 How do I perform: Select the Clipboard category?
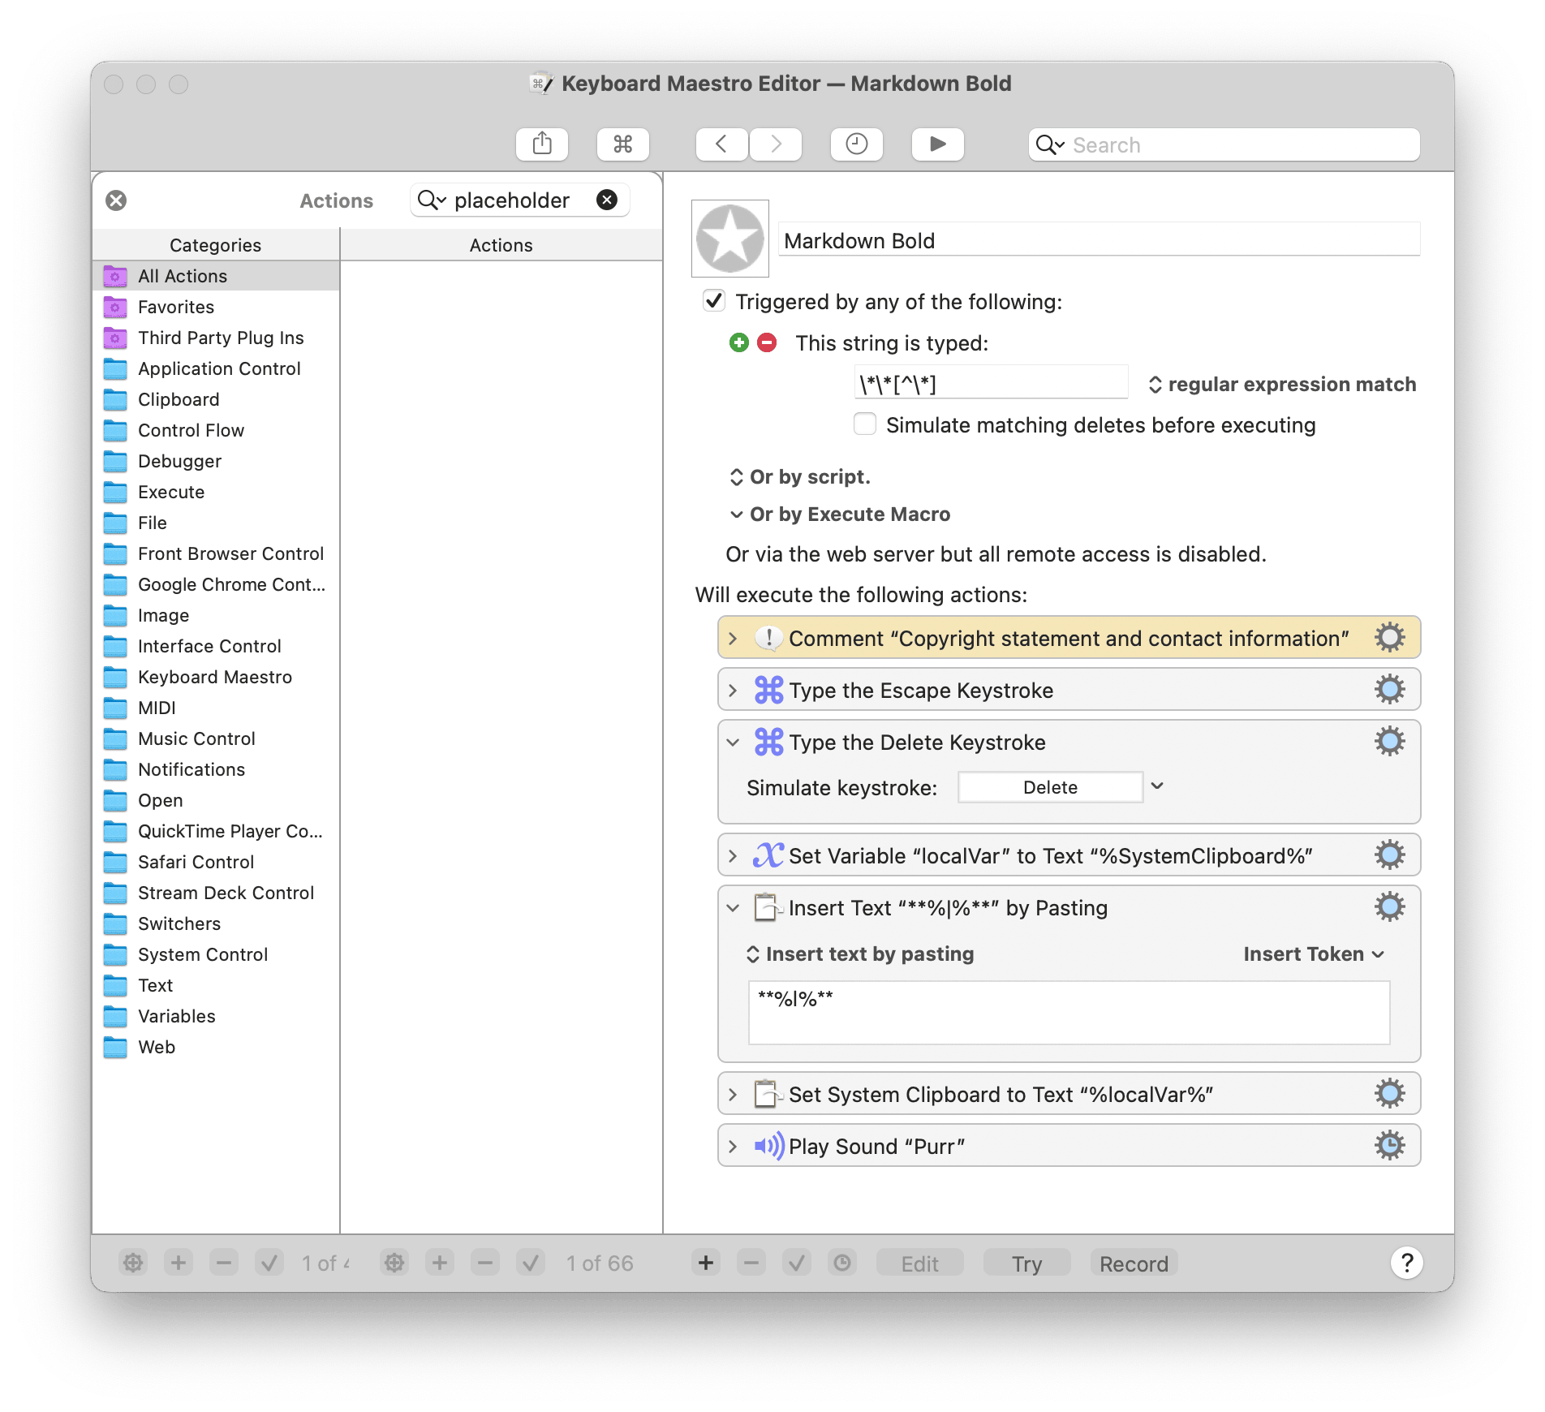coord(216,399)
